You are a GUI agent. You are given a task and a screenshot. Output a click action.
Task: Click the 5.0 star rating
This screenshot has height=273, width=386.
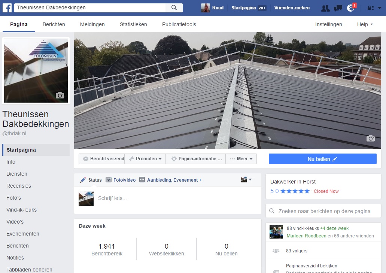pyautogui.click(x=290, y=191)
